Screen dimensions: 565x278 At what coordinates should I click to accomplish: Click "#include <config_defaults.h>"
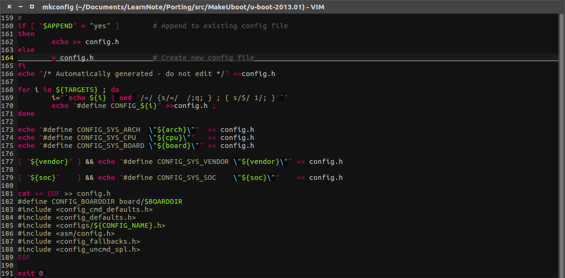pyautogui.click(x=77, y=217)
